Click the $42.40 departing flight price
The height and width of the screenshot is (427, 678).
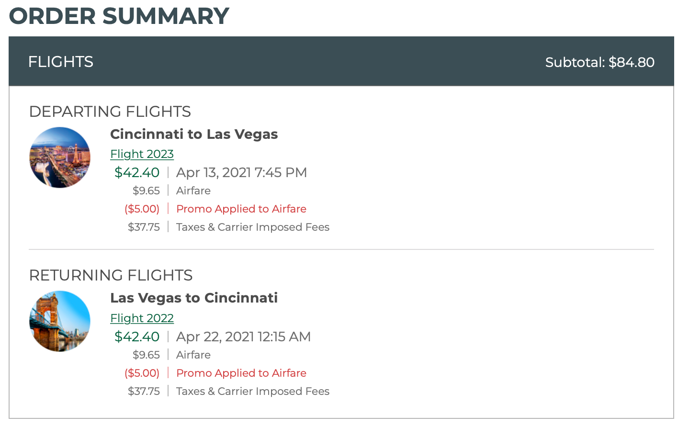click(x=137, y=172)
